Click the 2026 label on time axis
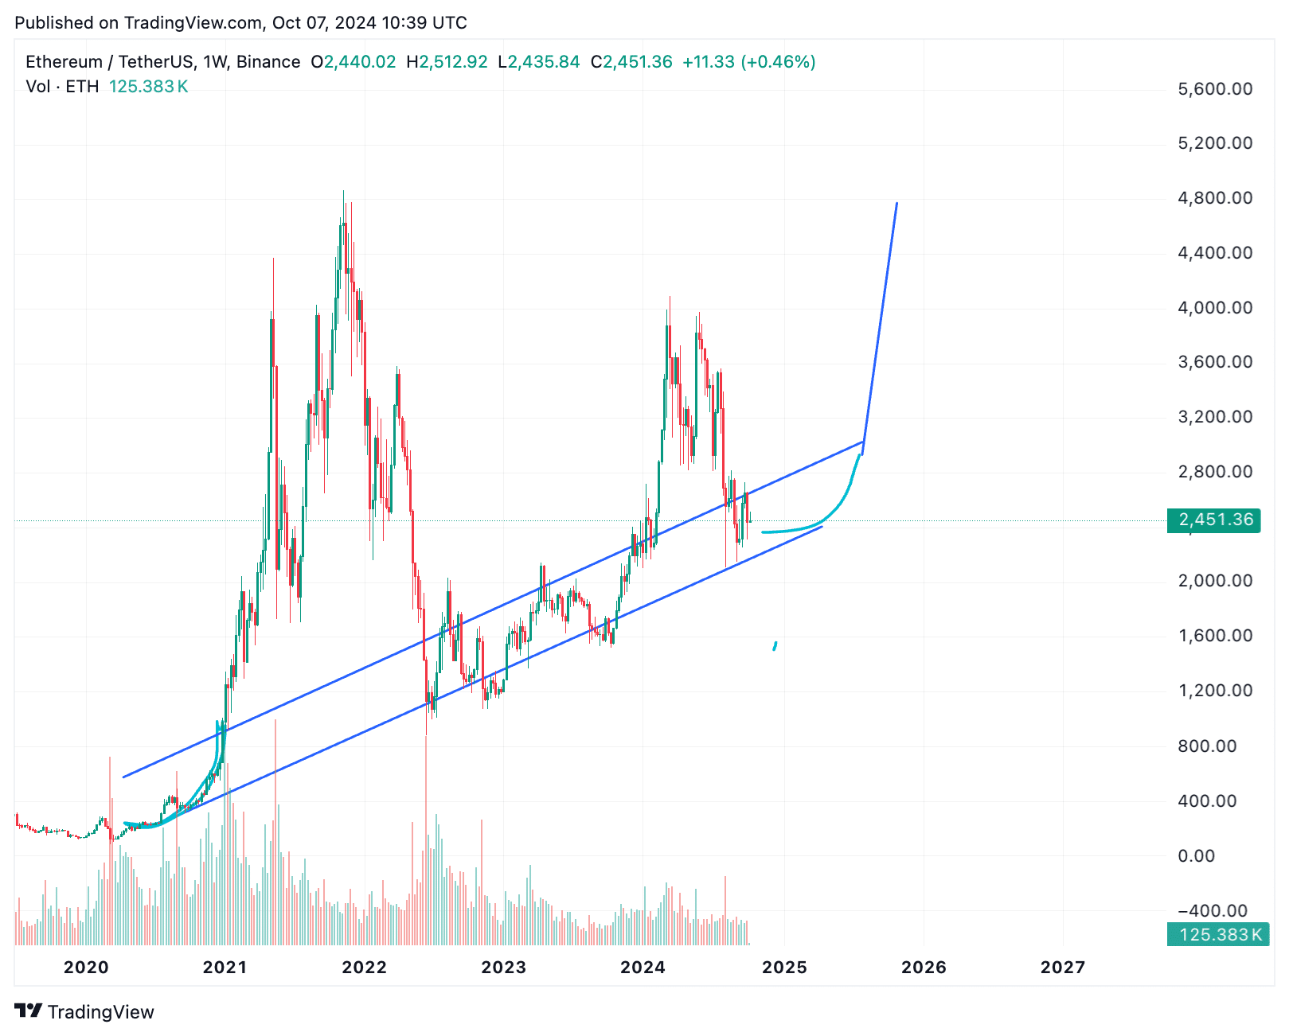Viewport: 1289px width, 1036px height. pyautogui.click(x=924, y=967)
